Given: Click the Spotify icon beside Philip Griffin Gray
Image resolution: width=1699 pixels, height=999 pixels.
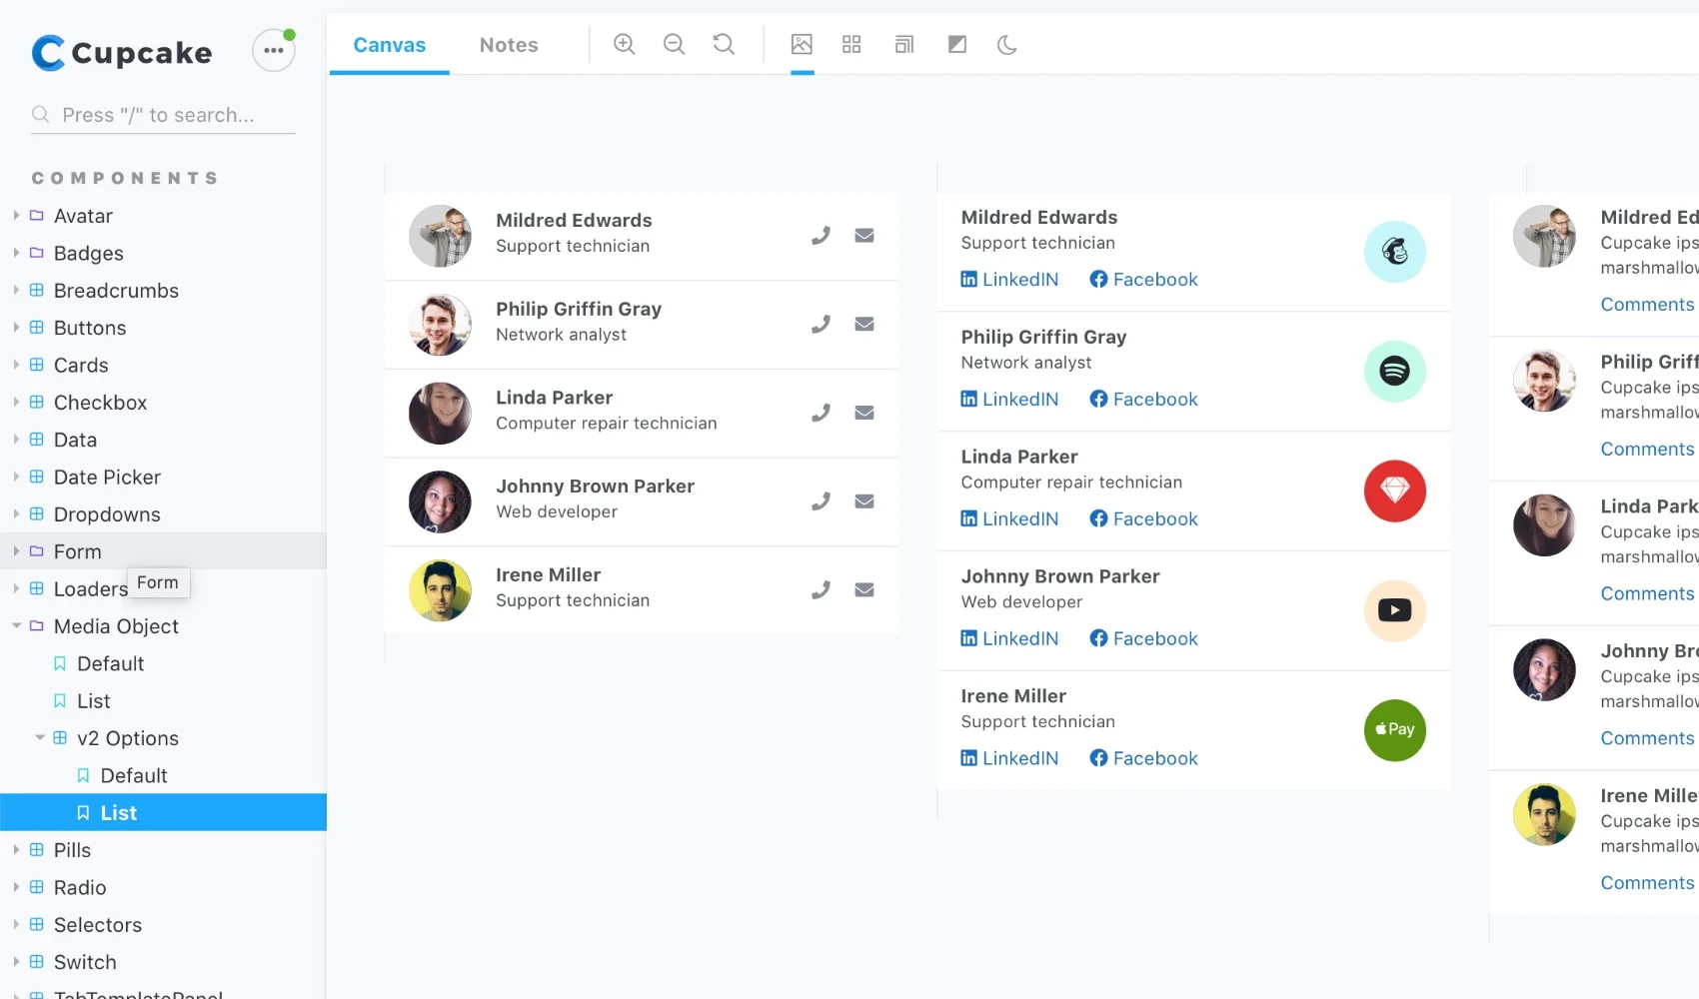Looking at the screenshot, I should coord(1394,372).
